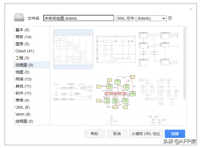Choose the entity relationship template in top right
The width and height of the screenshot is (200, 148).
[159, 49]
